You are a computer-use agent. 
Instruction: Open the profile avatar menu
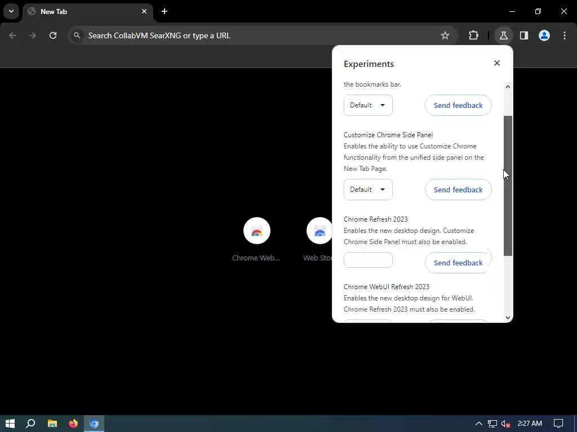(x=544, y=35)
